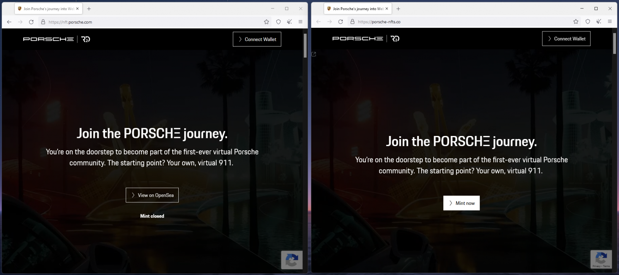Click reCAPTCHA badge on left page
The width and height of the screenshot is (619, 275).
[292, 260]
